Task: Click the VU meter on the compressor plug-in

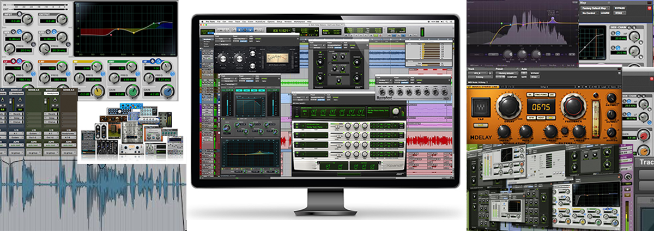Action: click(277, 58)
